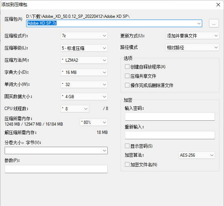The height and width of the screenshot is (206, 224).
Task: Open the 分卷大小 combo box
Action: click(56, 151)
